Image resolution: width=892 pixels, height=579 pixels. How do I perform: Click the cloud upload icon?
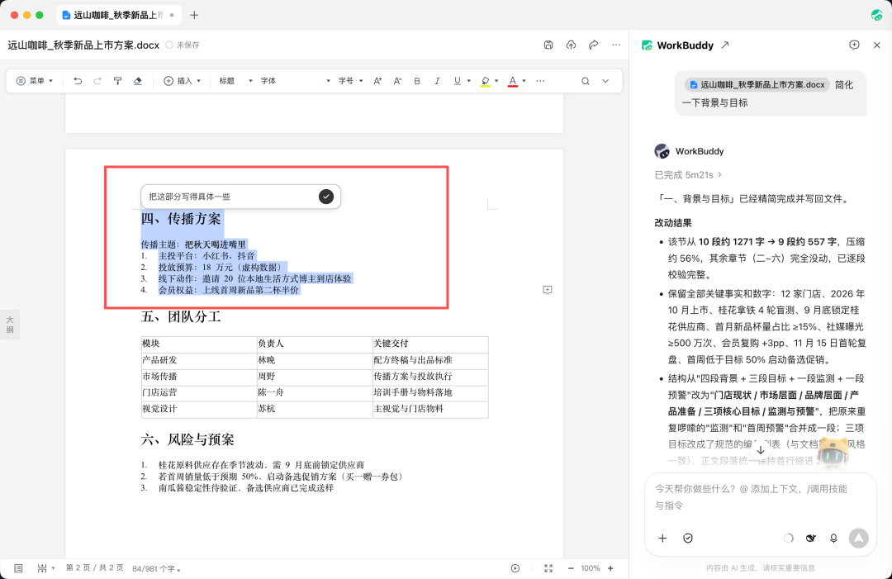(x=572, y=45)
